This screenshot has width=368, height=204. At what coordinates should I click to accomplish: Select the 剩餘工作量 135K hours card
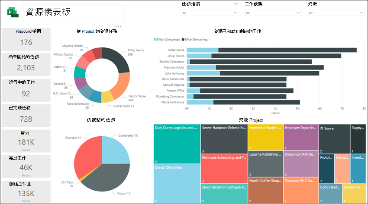click(26, 192)
